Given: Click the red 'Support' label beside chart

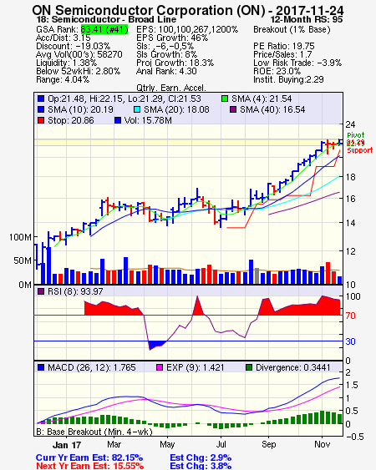Looking at the screenshot, I should coord(360,150).
